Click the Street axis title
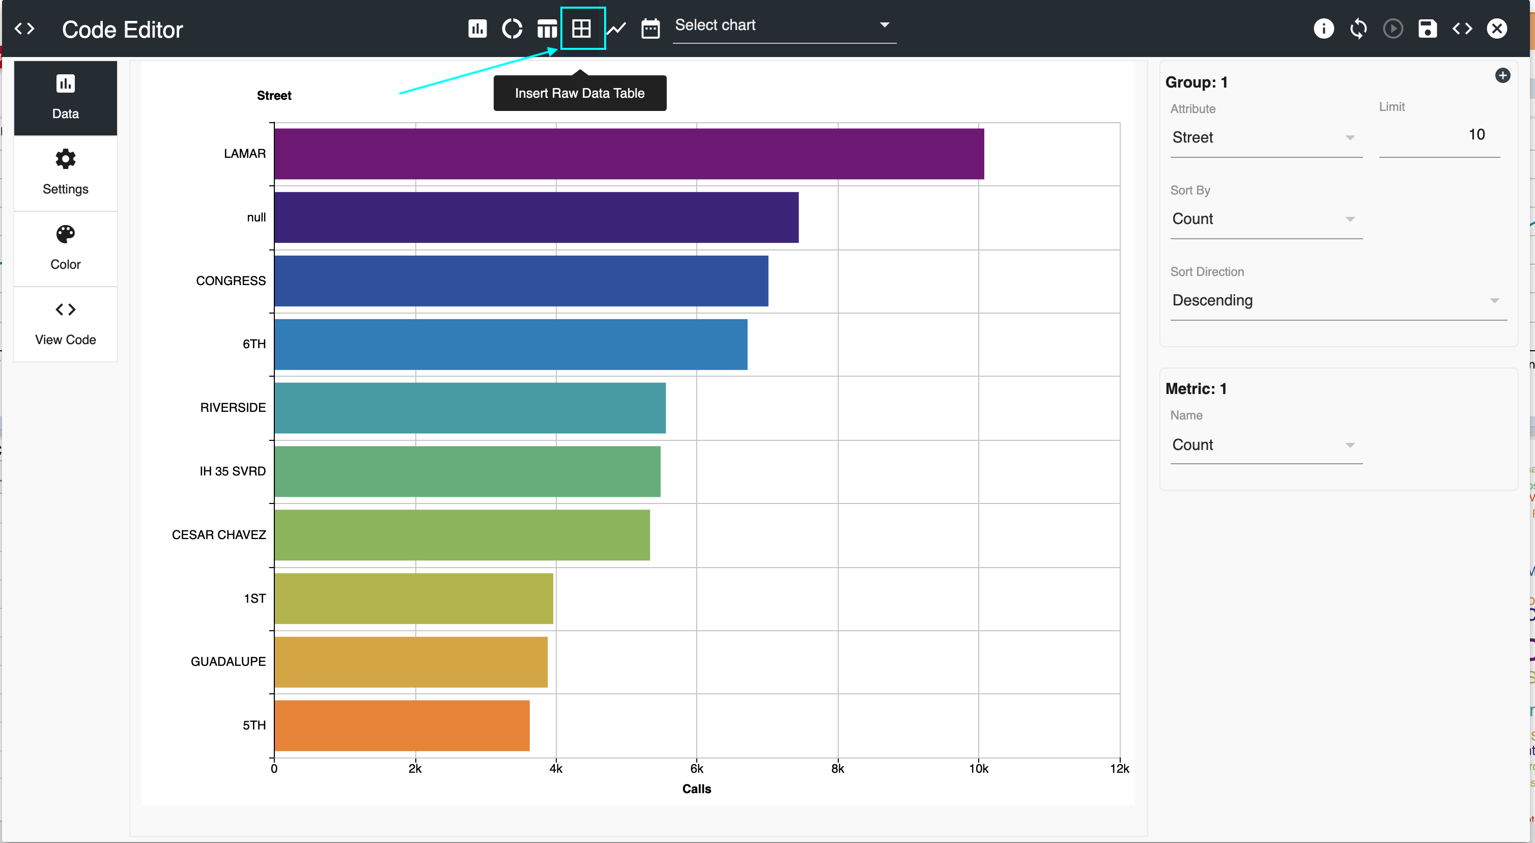 pos(274,95)
